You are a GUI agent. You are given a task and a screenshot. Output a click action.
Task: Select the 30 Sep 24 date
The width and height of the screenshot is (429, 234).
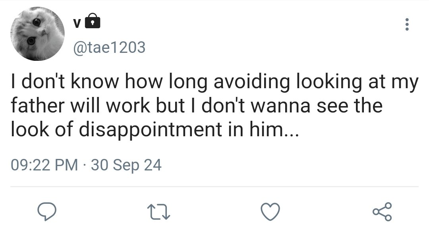click(x=126, y=165)
